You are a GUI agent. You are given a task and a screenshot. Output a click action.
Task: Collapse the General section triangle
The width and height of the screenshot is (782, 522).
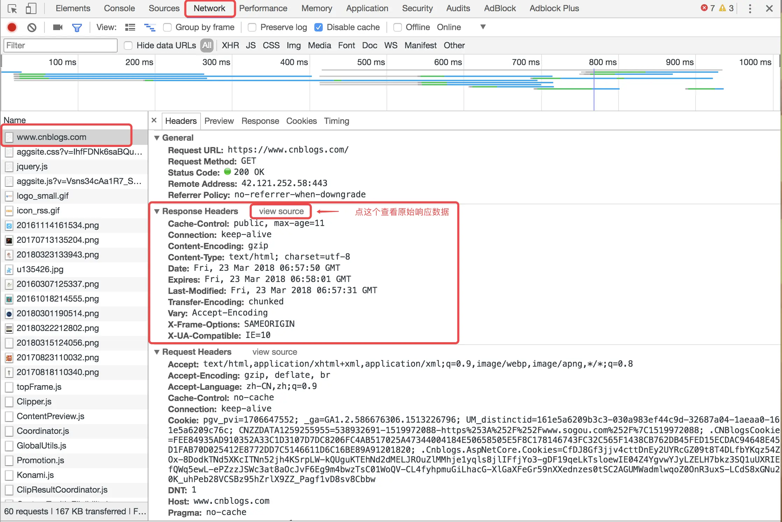157,138
